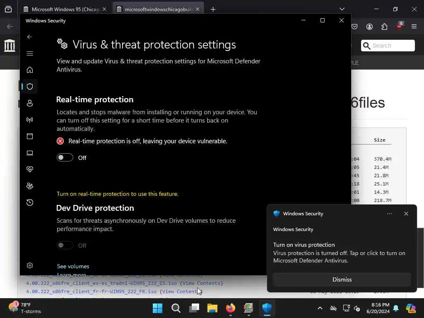Open notification options three-dot menu
424x318 pixels.
[389, 214]
